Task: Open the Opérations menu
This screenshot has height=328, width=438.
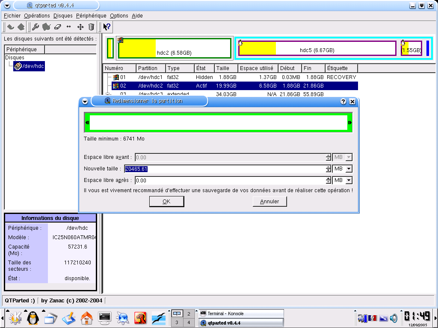Action: pyautogui.click(x=37, y=16)
